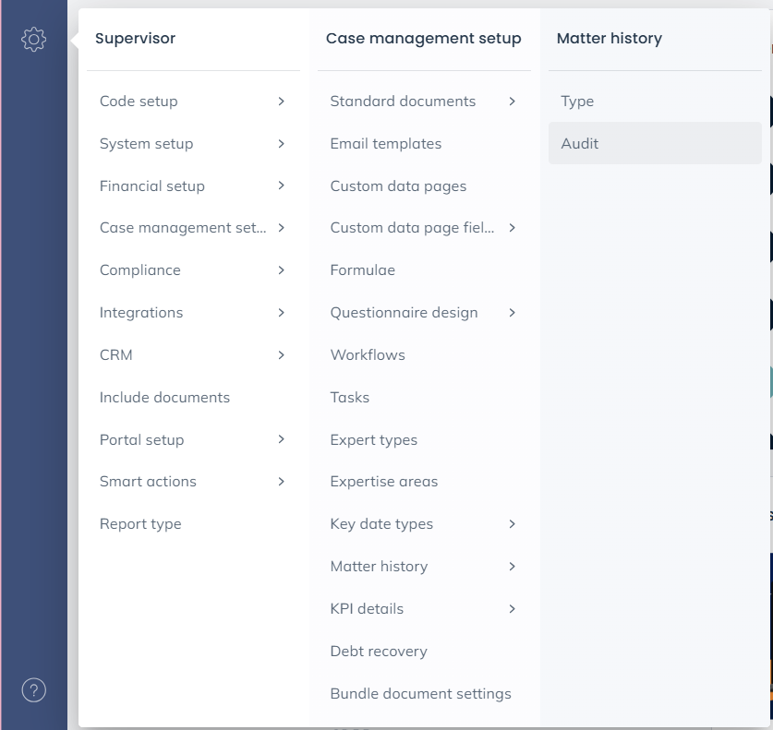Viewport: 773px width, 730px height.
Task: Click the settings gear icon in sidebar
Action: (x=33, y=39)
